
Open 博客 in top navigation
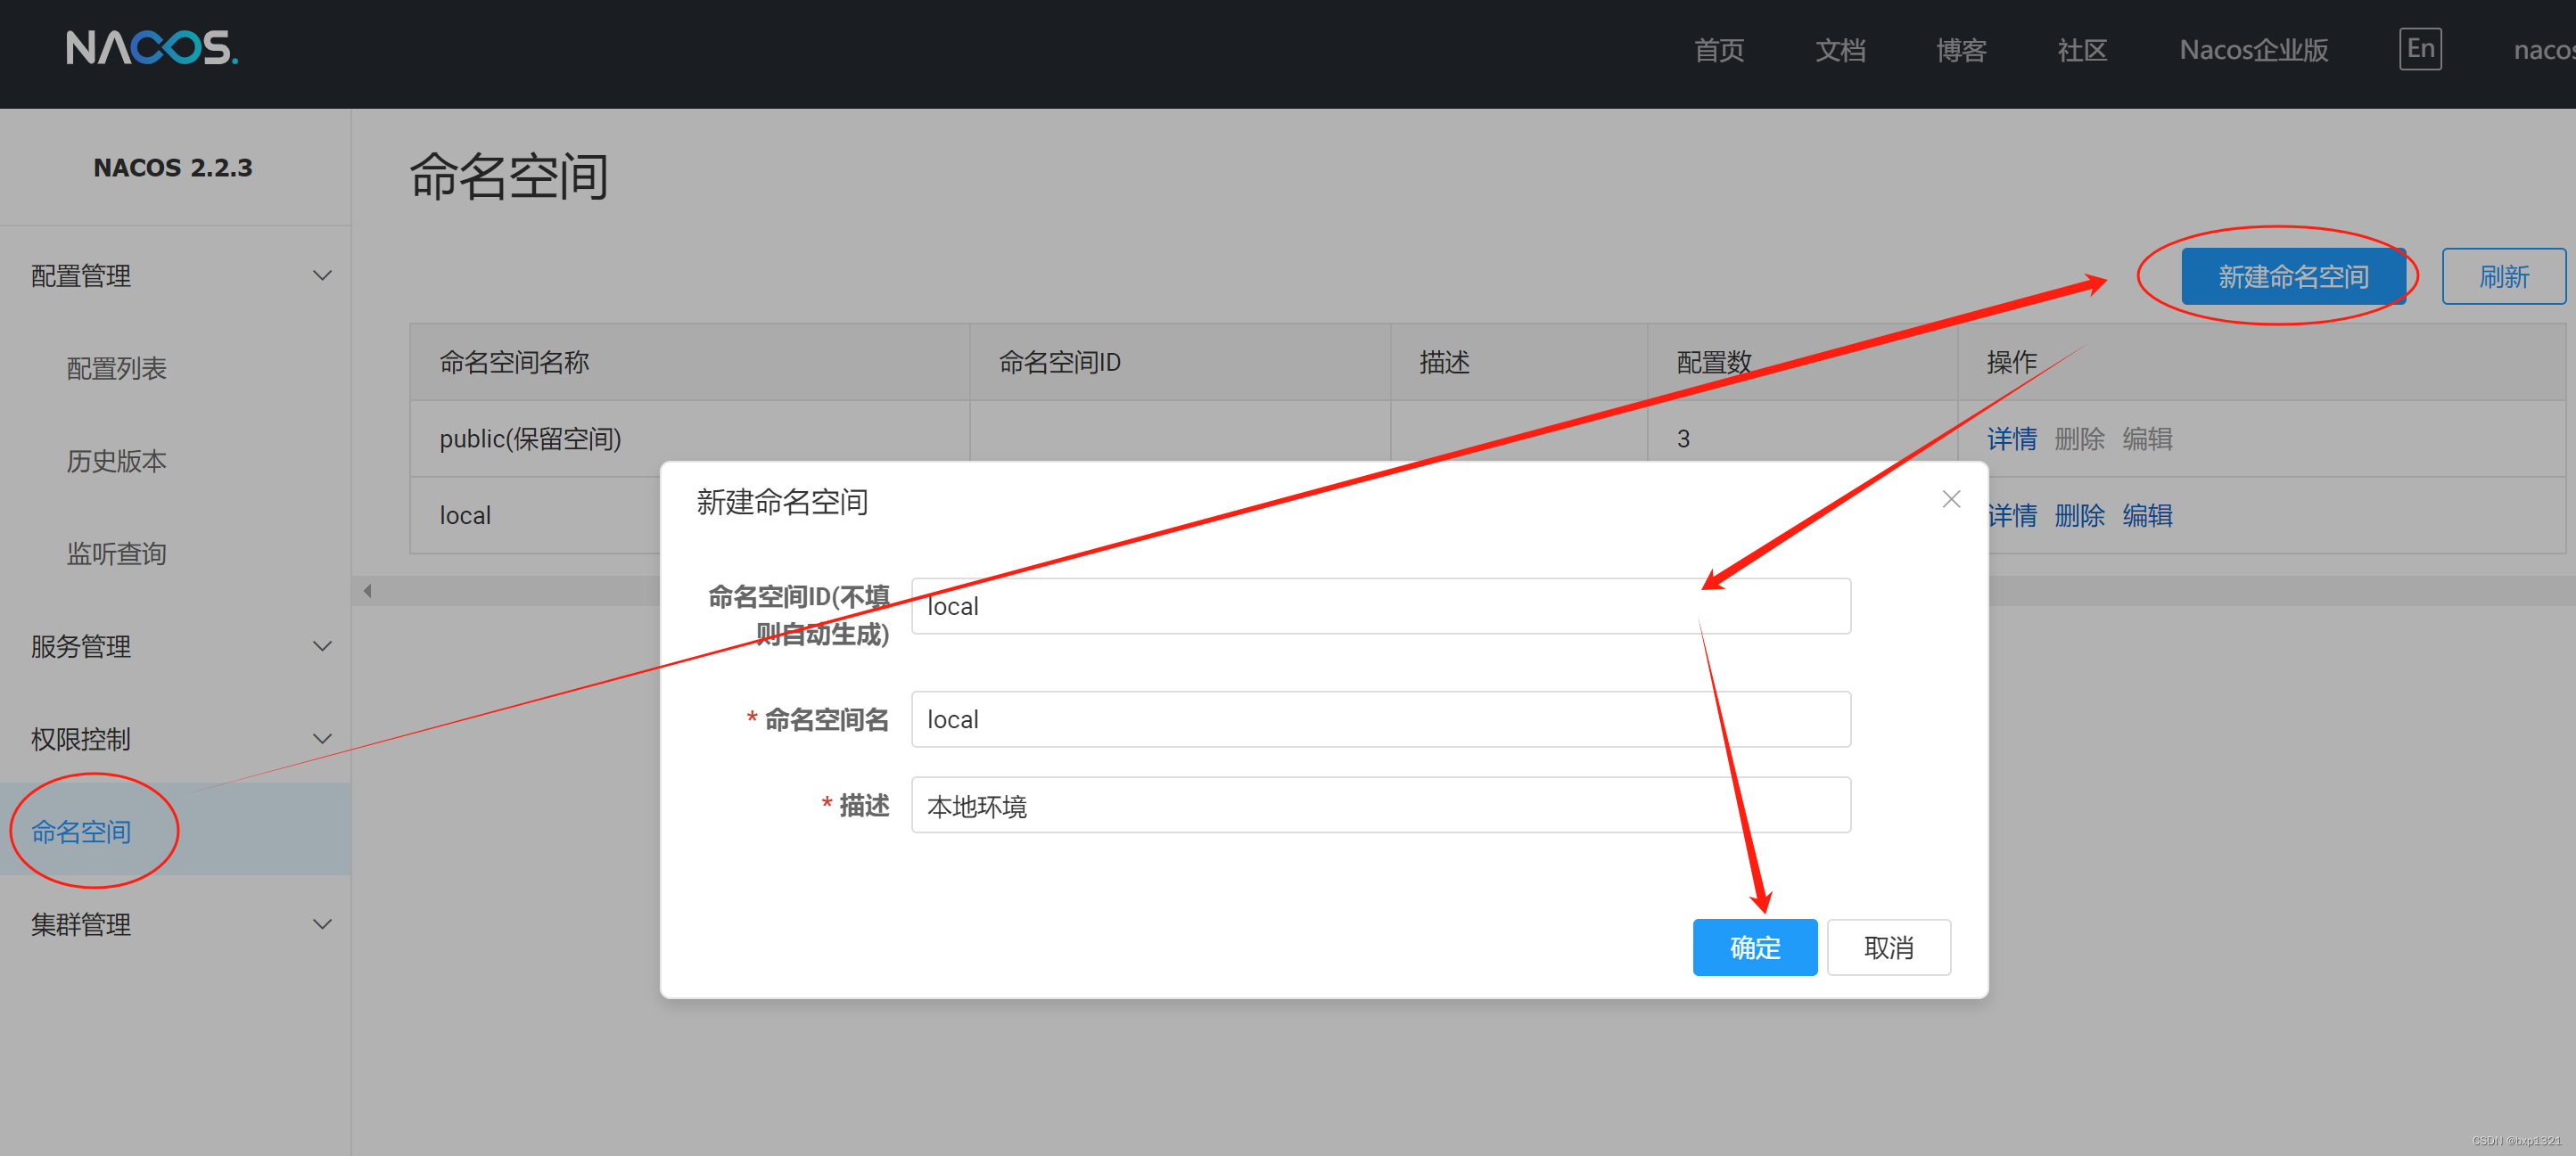pos(1961,49)
